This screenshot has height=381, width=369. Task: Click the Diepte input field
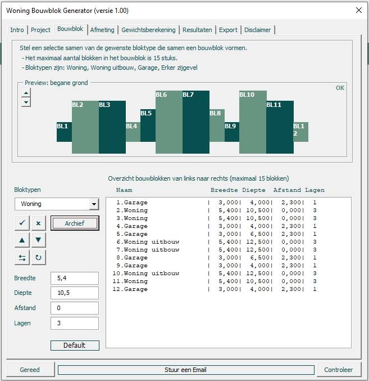click(x=75, y=293)
